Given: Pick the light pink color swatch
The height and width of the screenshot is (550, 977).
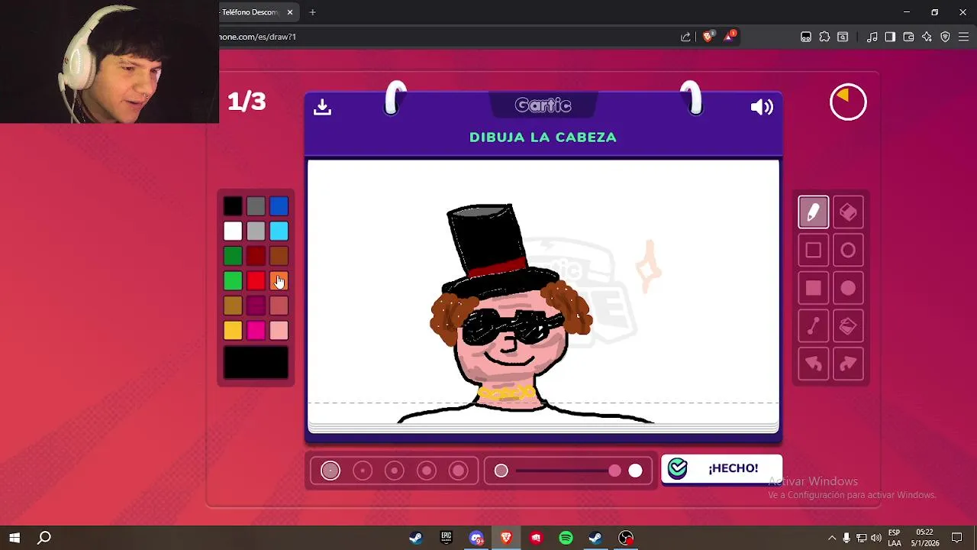Looking at the screenshot, I should [279, 330].
